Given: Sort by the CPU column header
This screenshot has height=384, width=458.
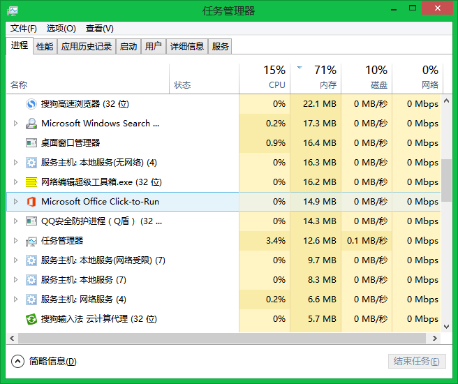Looking at the screenshot, I should [265, 79].
